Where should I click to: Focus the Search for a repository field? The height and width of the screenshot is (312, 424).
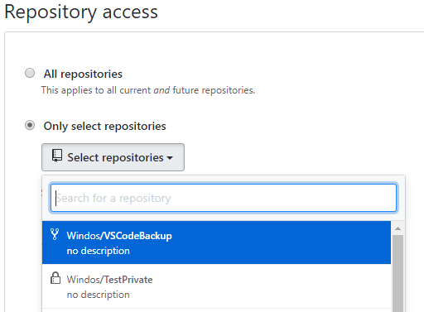224,198
